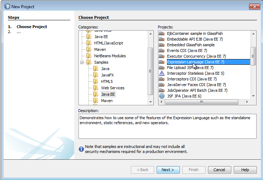The height and width of the screenshot is (180, 263).
Task: Click the HTML5 folder icon
Action: pos(96,81)
